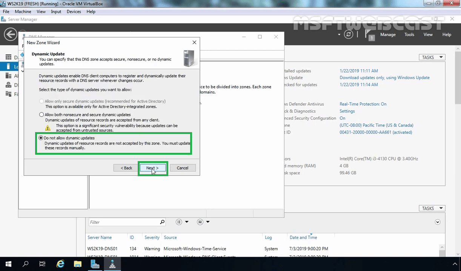Image resolution: width=461 pixels, height=271 pixels.
Task: Open notifications flag icon
Action: 369,34
